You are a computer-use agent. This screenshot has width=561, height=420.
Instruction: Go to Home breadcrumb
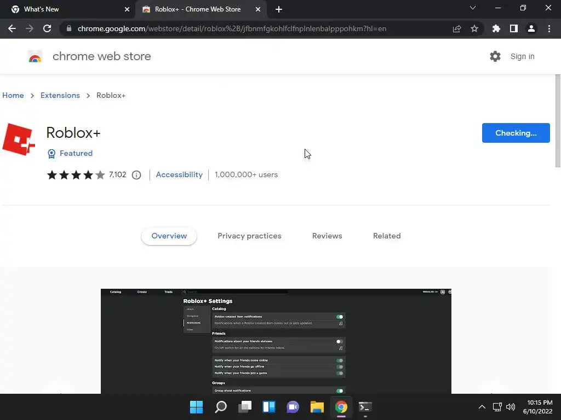pyautogui.click(x=13, y=95)
